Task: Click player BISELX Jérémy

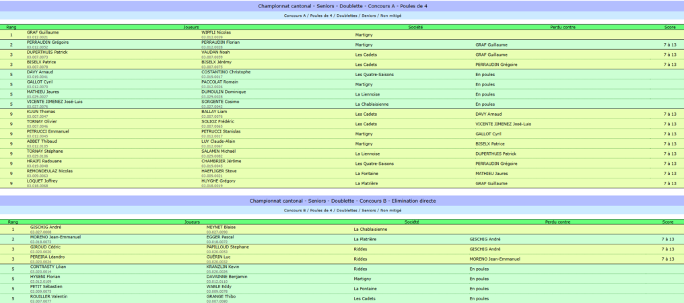Action: pos(216,62)
